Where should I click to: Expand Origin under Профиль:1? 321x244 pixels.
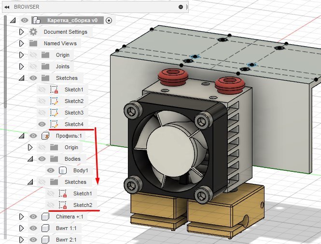click(x=30, y=147)
